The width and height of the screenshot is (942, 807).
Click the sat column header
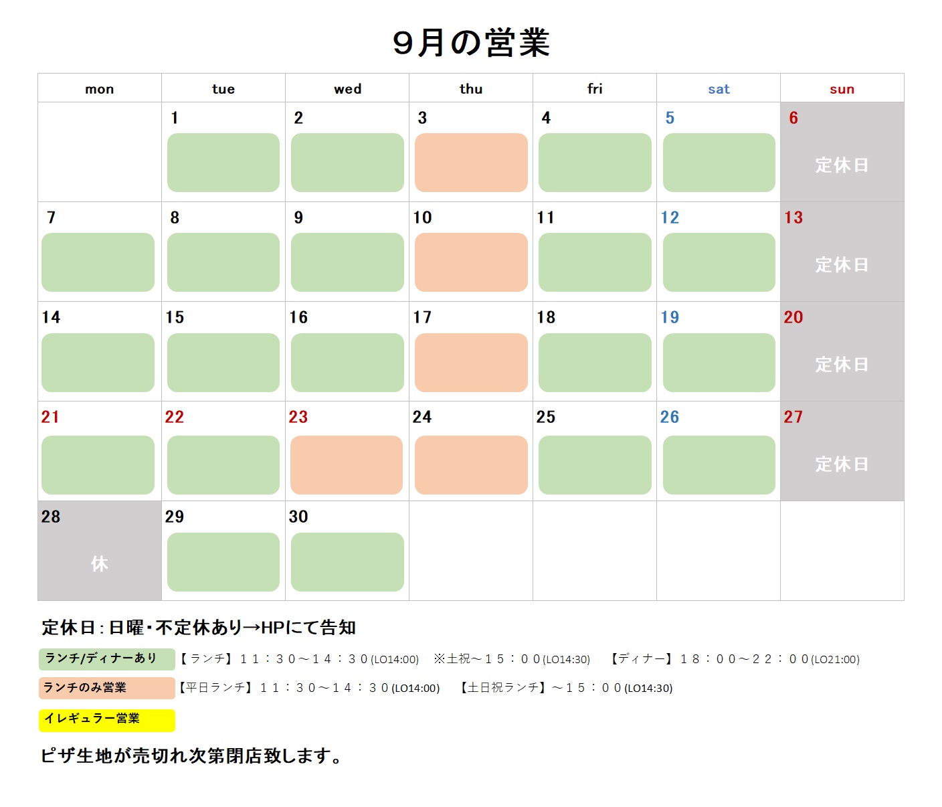point(719,89)
